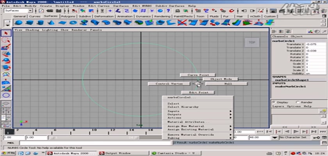Create a NURBS cube from the shelf

30,22
